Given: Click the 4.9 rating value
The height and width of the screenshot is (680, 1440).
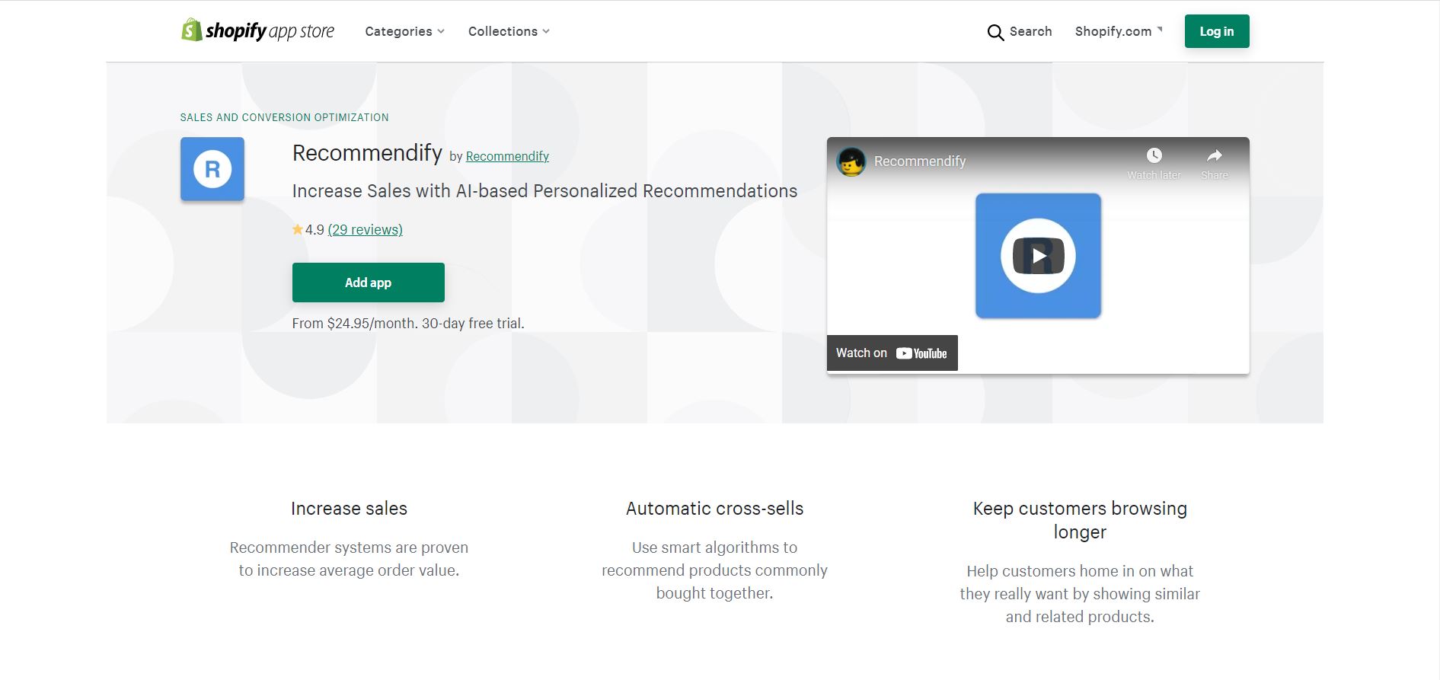Looking at the screenshot, I should tap(315, 230).
